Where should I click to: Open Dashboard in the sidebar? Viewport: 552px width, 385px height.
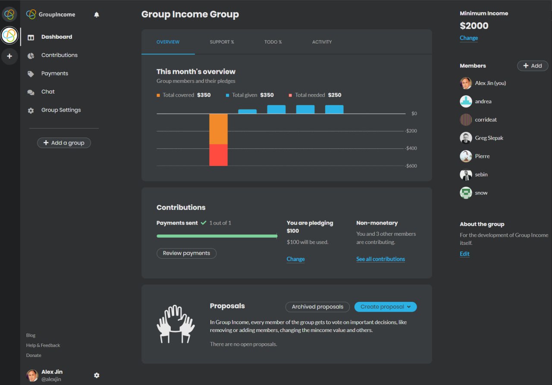56,37
